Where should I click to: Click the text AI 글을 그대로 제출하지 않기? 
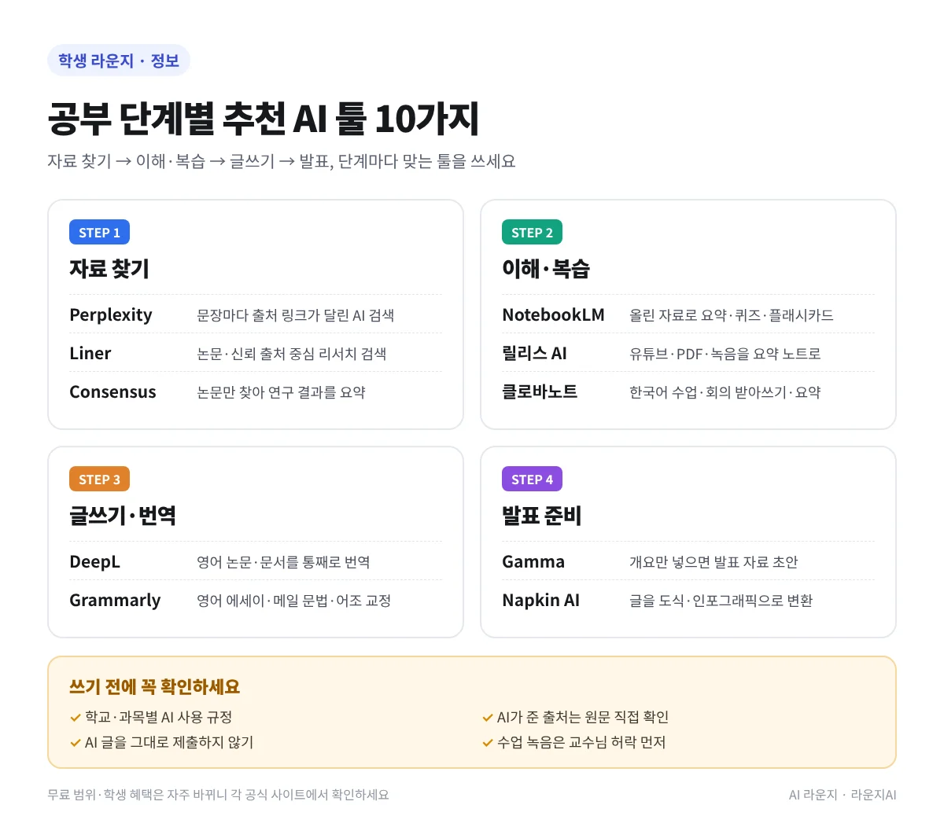click(x=169, y=742)
